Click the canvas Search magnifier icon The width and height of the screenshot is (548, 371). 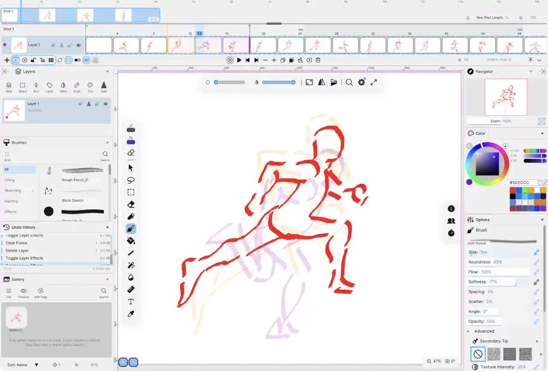click(x=349, y=82)
